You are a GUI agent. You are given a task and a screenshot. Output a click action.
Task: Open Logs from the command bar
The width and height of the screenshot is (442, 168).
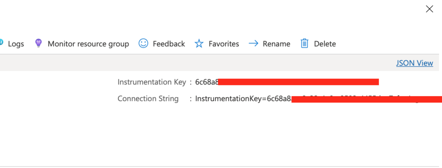pos(16,44)
